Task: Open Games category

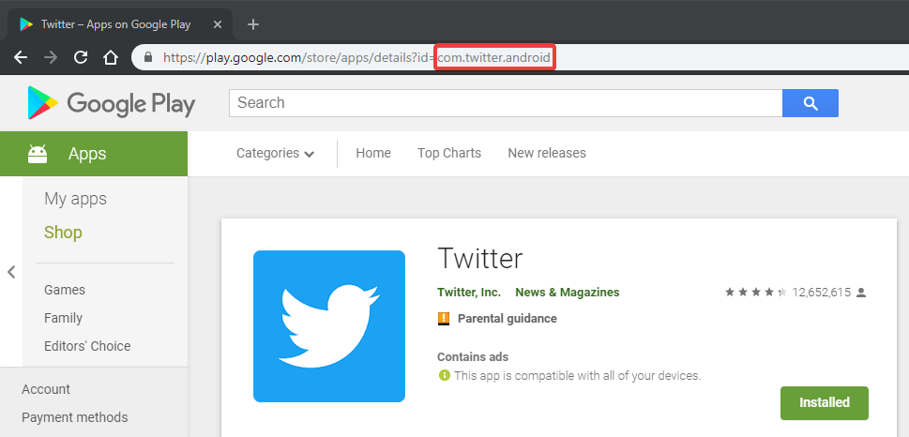Action: coord(65,290)
